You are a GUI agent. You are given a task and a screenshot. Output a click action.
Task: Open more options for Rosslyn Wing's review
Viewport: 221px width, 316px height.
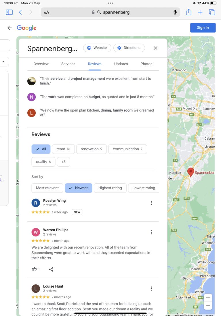tap(151, 203)
